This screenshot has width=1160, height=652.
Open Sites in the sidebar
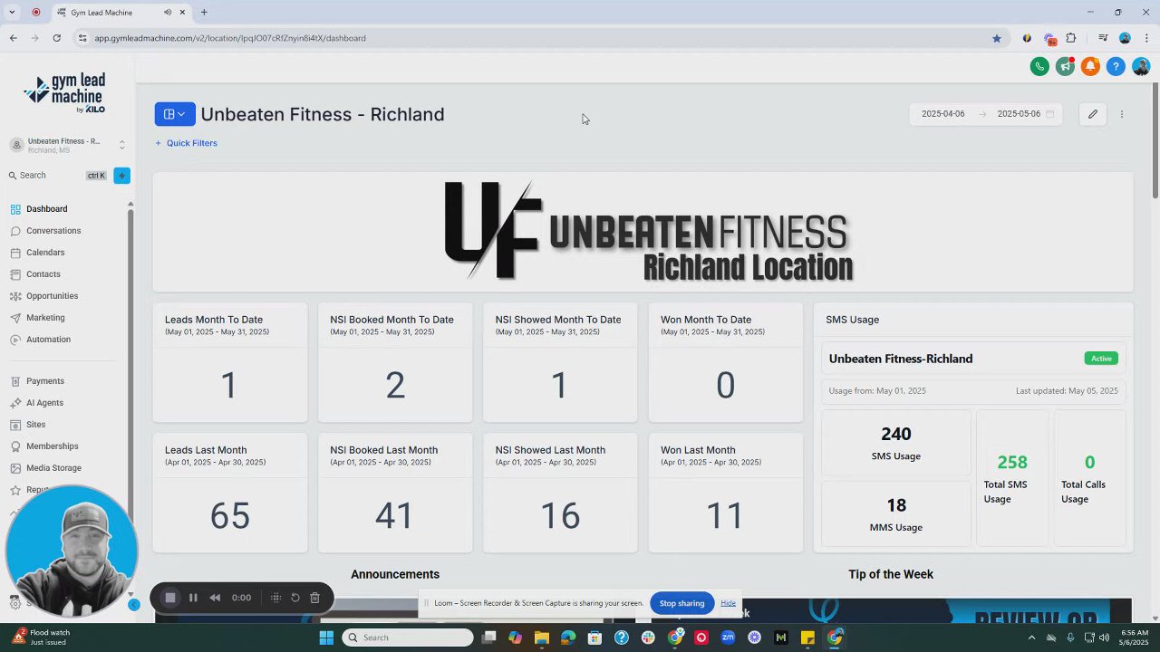[35, 425]
